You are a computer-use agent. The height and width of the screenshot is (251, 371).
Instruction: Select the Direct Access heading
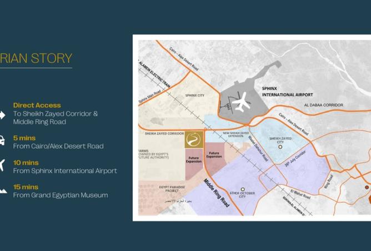pos(37,105)
